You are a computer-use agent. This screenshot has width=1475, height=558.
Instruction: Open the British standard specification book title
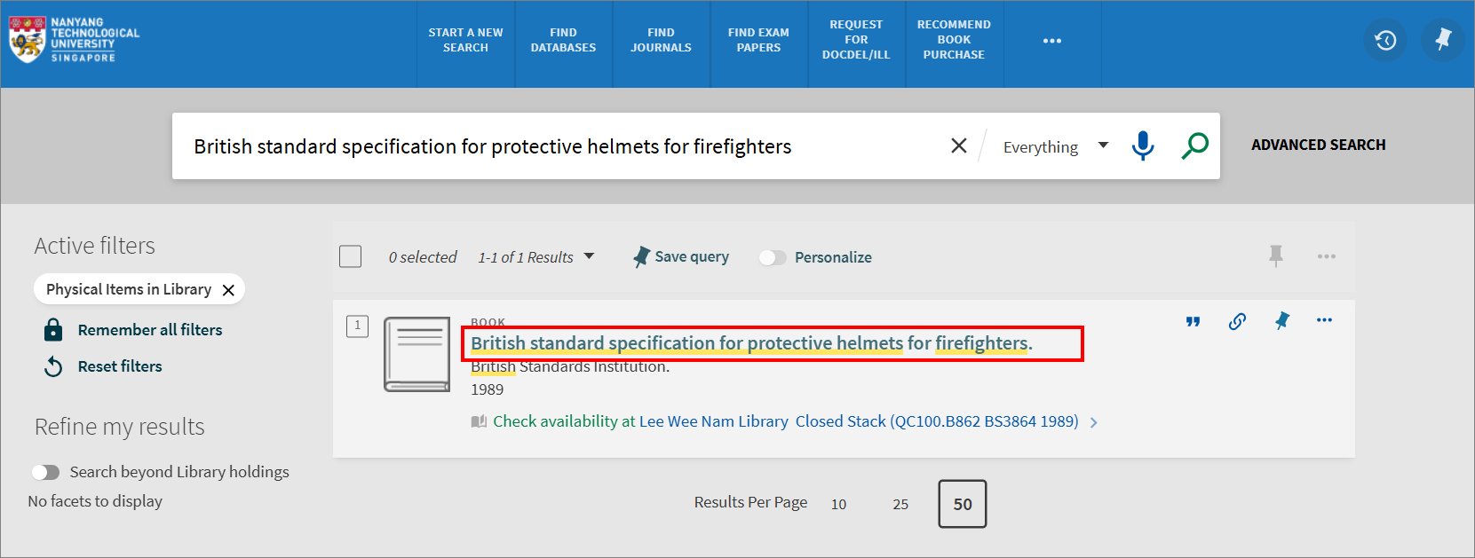[x=750, y=343]
